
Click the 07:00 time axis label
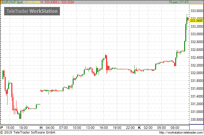(63, 127)
